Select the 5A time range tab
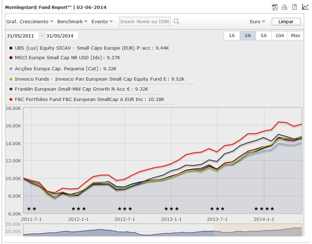 (x=264, y=36)
